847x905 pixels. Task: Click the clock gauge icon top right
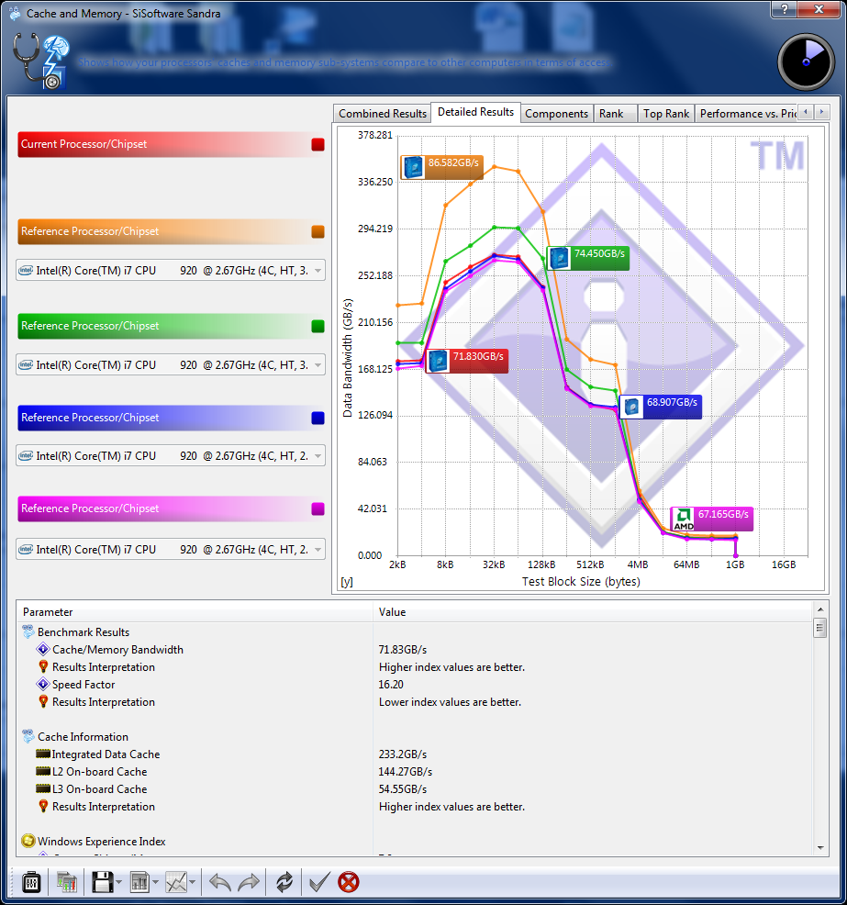(x=806, y=61)
